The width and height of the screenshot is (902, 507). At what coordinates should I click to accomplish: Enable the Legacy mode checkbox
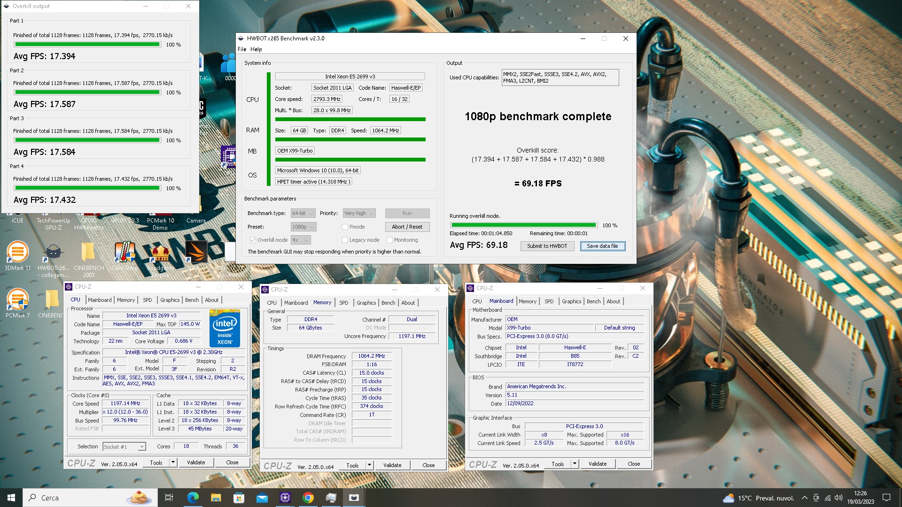[345, 240]
